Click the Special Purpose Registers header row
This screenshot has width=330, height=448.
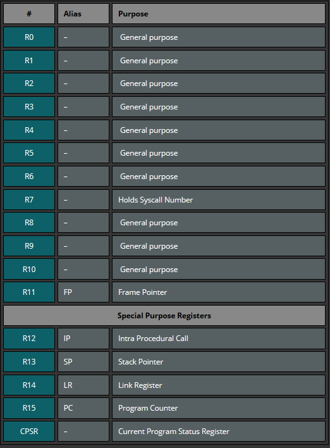pyautogui.click(x=164, y=315)
